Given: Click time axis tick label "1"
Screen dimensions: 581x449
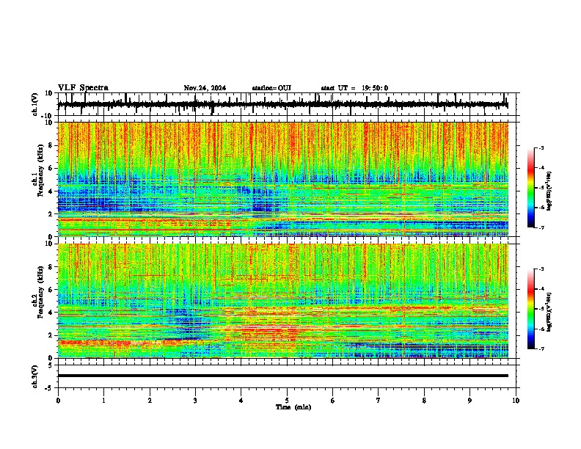Looking at the screenshot, I should tap(103, 401).
